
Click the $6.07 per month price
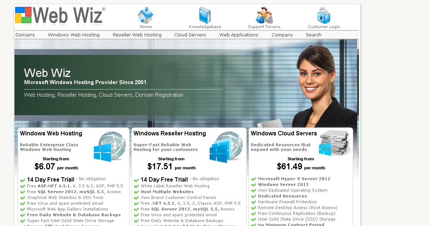[56, 166]
